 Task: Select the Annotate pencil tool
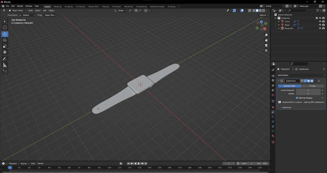point(5,59)
